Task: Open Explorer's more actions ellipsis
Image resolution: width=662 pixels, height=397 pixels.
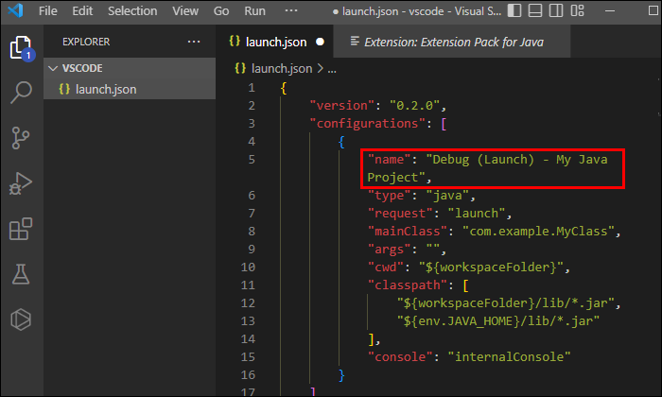Action: [194, 43]
